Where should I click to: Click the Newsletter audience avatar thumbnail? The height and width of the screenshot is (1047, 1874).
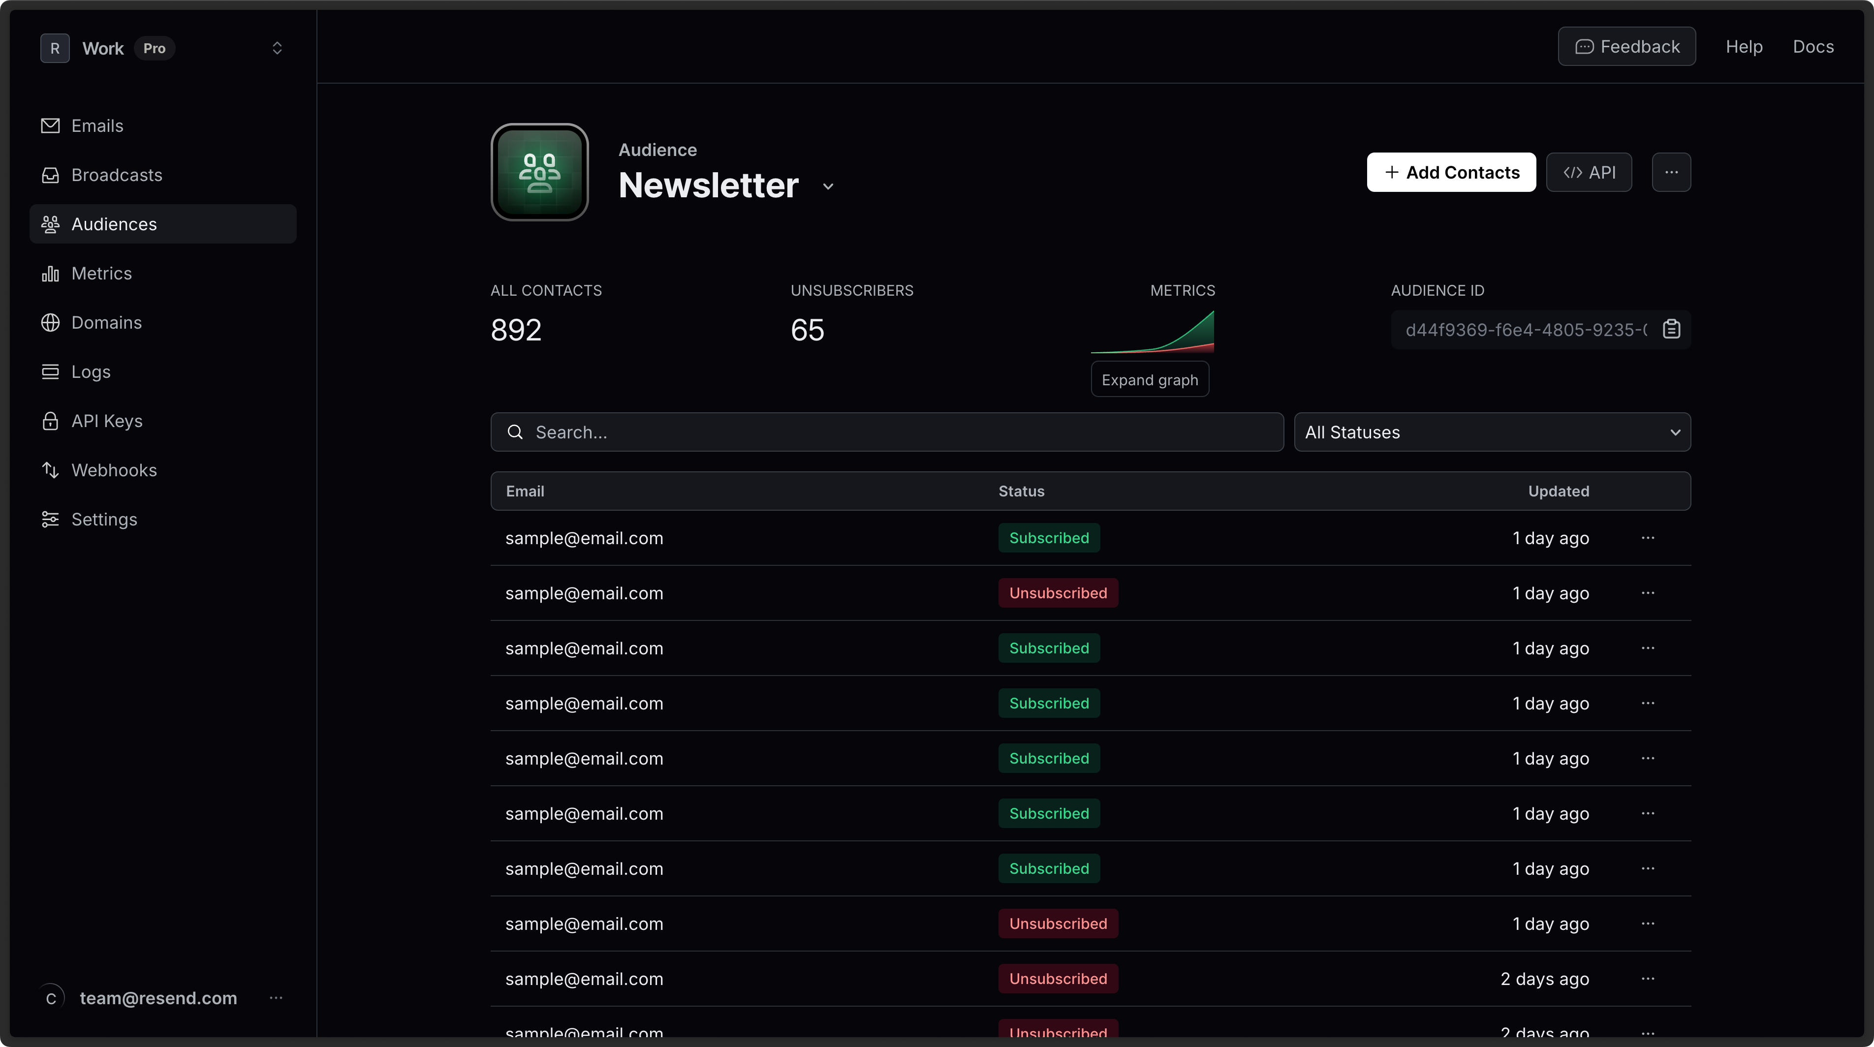(540, 172)
